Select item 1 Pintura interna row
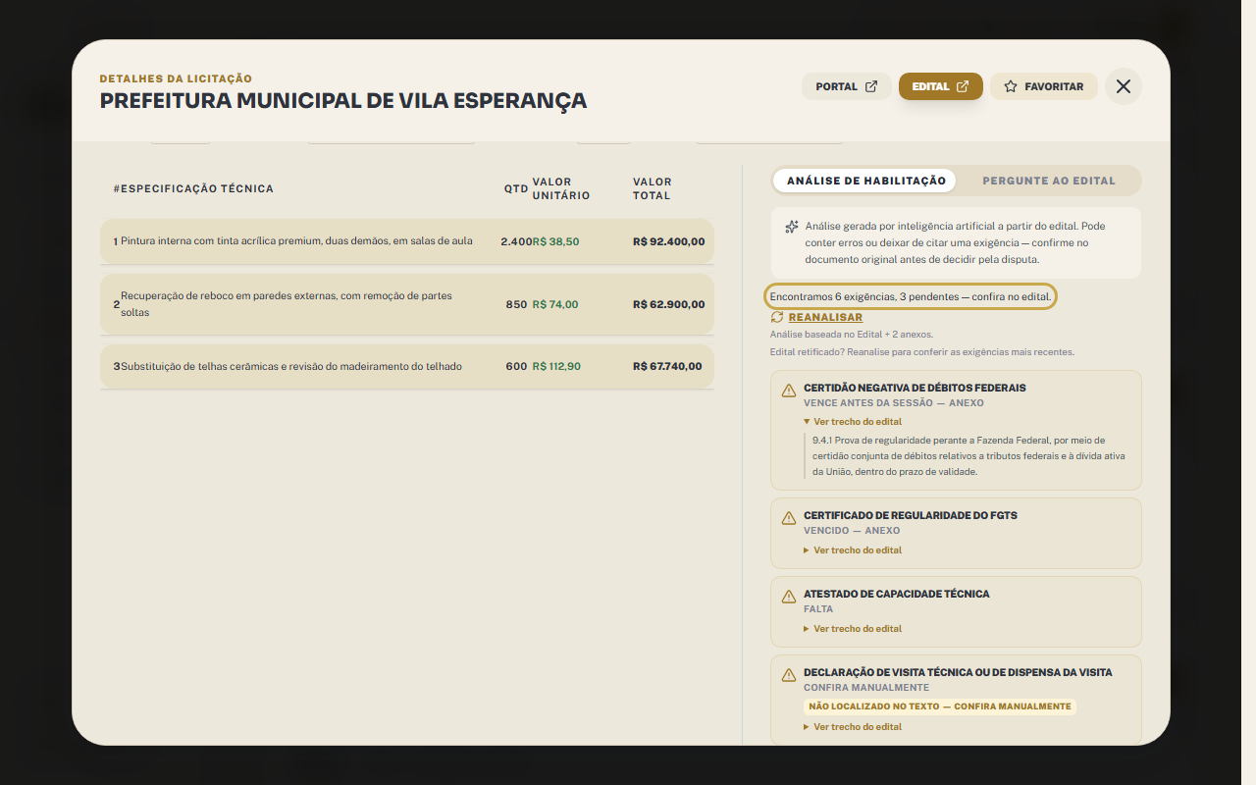The height and width of the screenshot is (785, 1256). [x=407, y=241]
